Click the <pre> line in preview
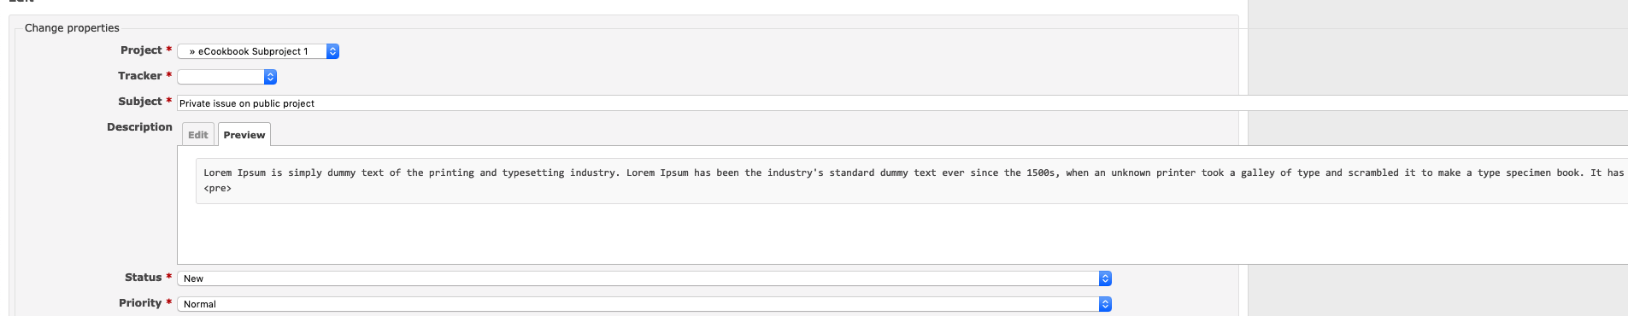The width and height of the screenshot is (1628, 316). click(x=217, y=189)
